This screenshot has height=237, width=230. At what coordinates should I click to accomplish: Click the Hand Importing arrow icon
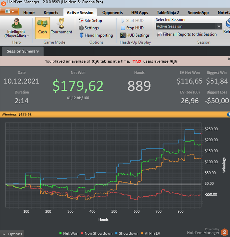pyautogui.click(x=81, y=35)
